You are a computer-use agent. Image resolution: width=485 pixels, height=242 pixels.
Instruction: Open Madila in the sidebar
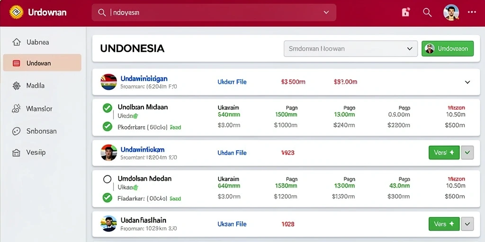[x=42, y=86]
